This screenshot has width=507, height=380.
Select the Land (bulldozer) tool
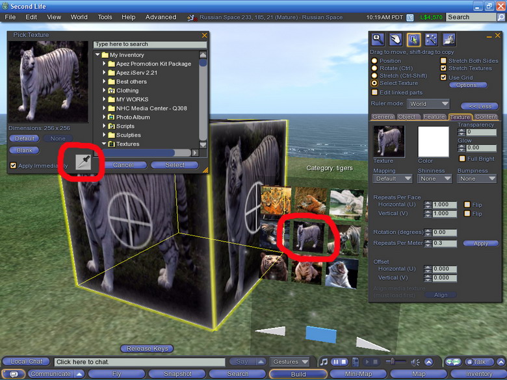449,40
